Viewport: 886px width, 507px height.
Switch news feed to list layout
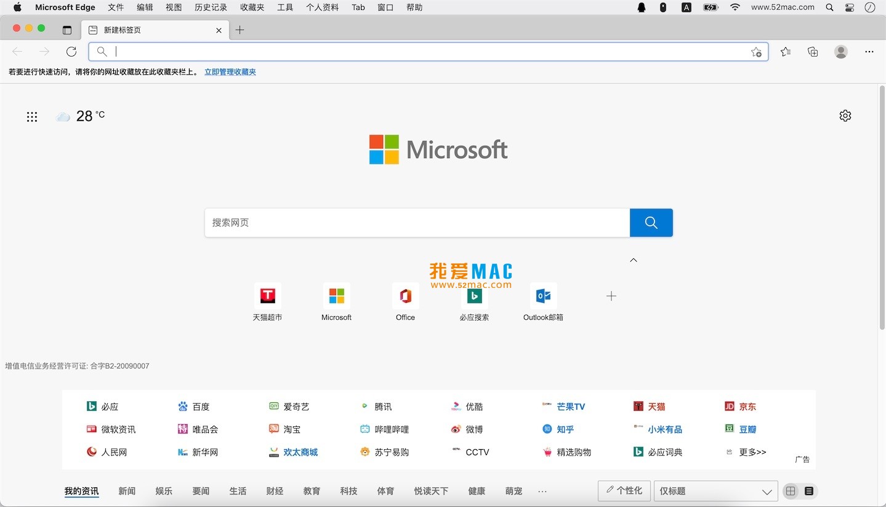[808, 491]
